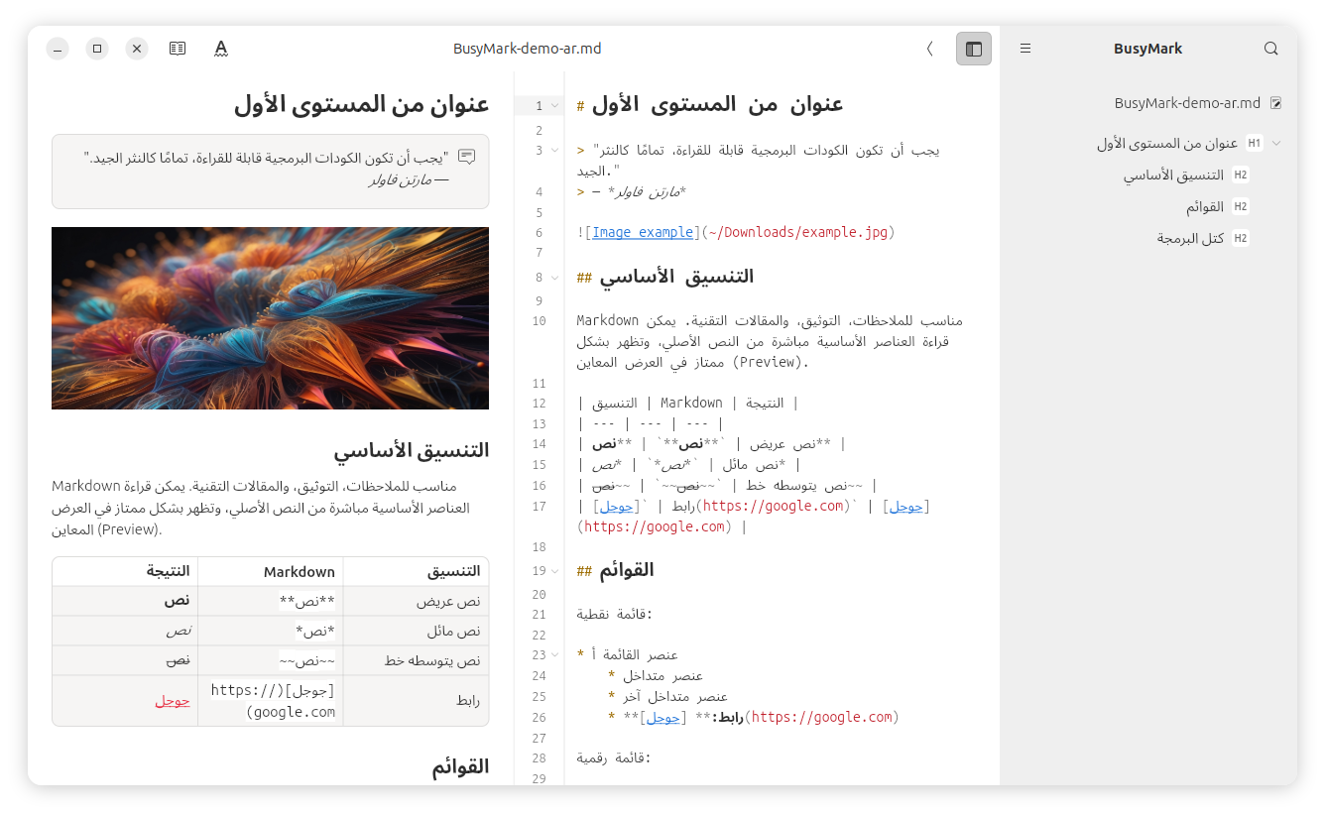Fold line 1 heading in editor

554,105
